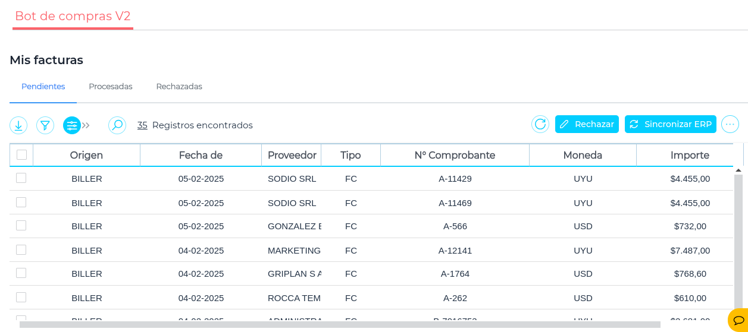Switch to the Rechazadas tab
This screenshot has width=748, height=332.
179,87
